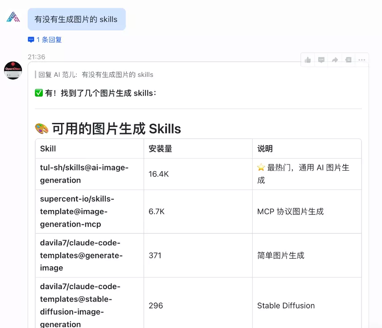This screenshot has width=382, height=328.
Task: Like the message with the thumbs-up icon
Action: 307,60
